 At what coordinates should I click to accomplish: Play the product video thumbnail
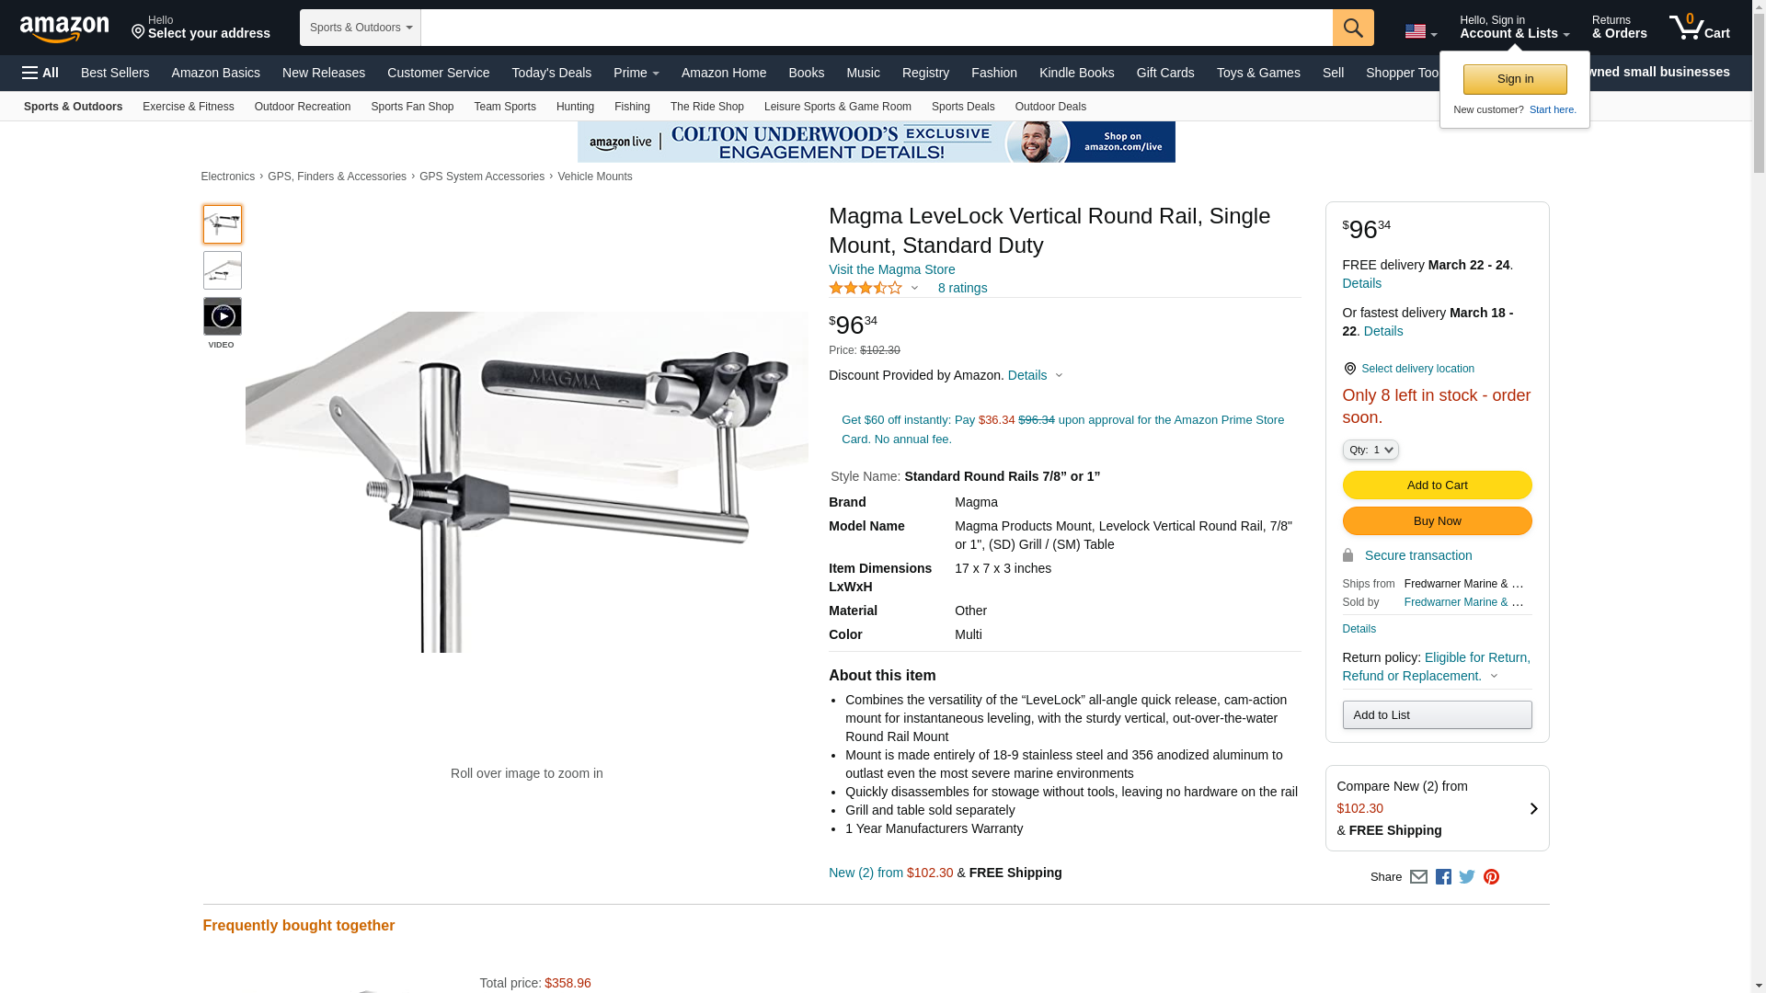tap(223, 316)
